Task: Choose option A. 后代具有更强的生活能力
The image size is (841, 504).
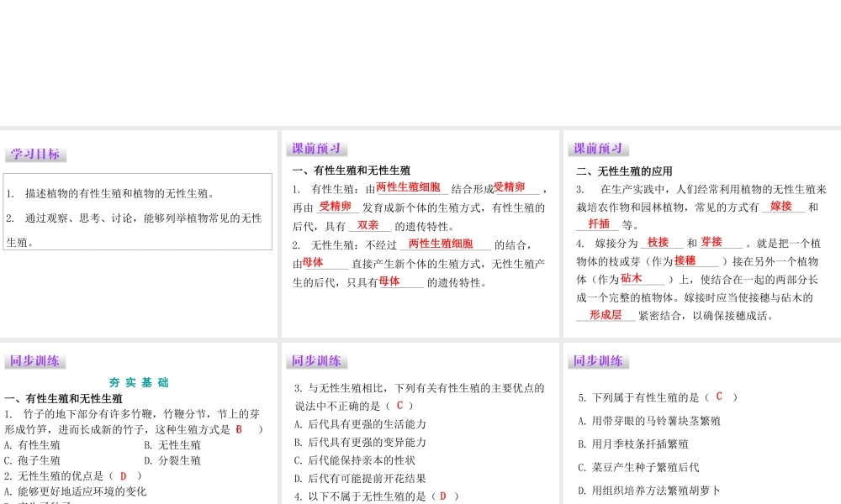Action: point(360,424)
